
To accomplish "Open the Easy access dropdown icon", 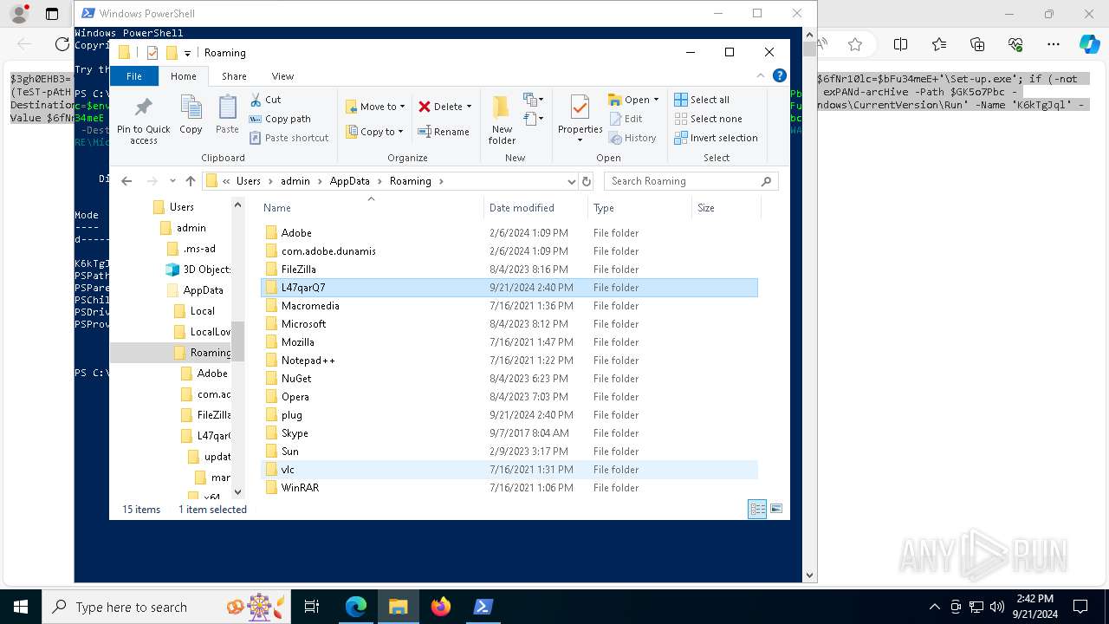I will click(x=534, y=119).
